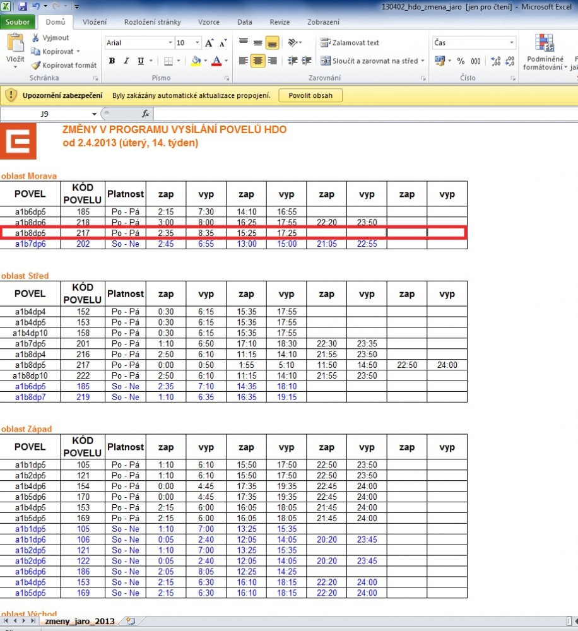
Task: Select the zmeny_jaro_2013 sheet tab
Action: point(80,622)
